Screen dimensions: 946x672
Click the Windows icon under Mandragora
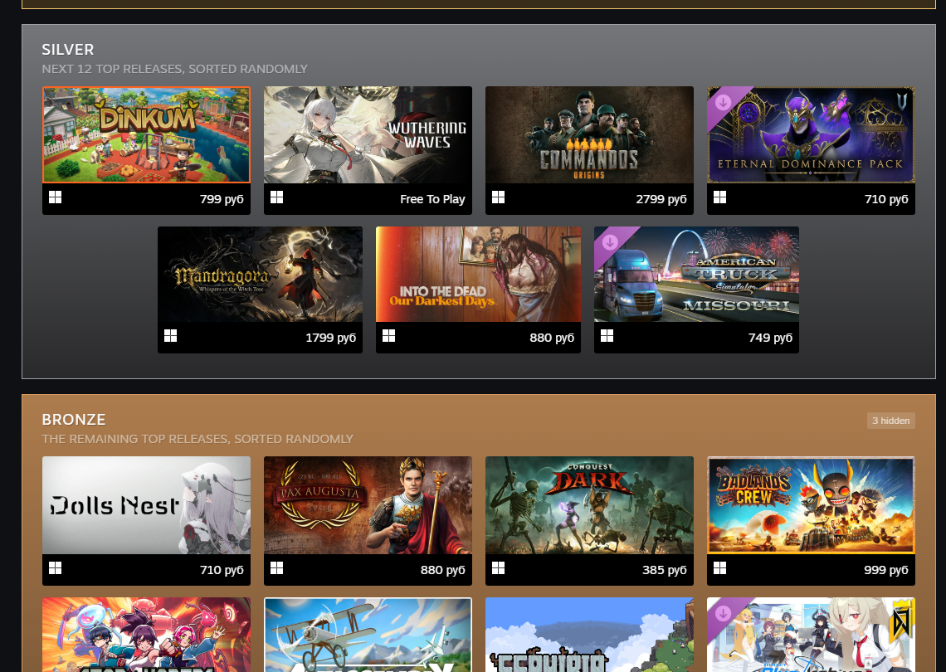tap(171, 335)
